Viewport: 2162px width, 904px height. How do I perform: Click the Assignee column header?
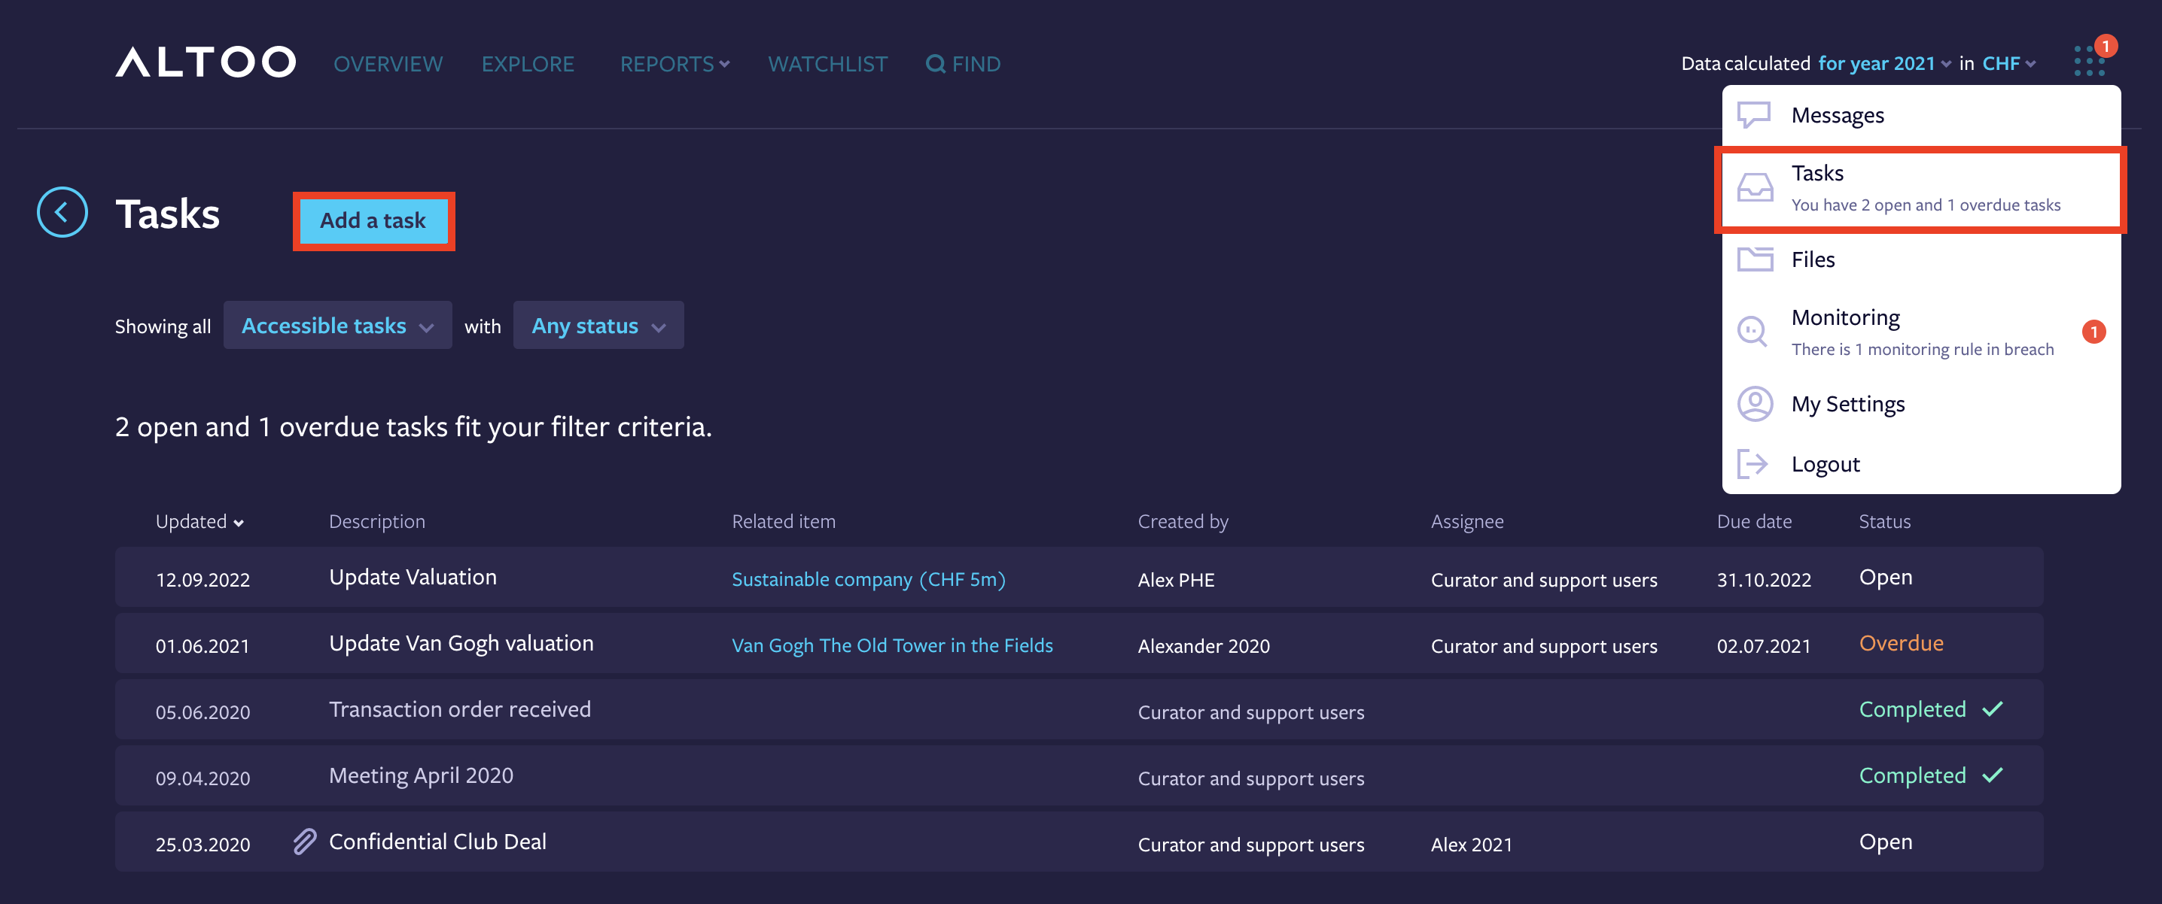pos(1466,522)
